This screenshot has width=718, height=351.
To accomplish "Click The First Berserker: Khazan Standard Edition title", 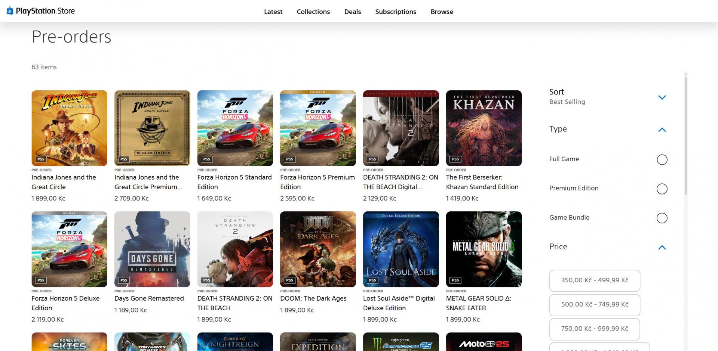I will point(482,182).
